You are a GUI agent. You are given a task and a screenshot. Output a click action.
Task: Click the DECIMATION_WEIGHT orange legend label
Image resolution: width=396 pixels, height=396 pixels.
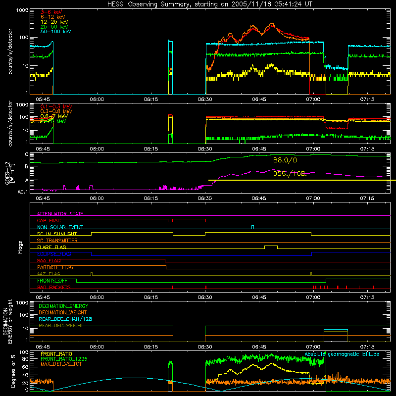(x=63, y=312)
